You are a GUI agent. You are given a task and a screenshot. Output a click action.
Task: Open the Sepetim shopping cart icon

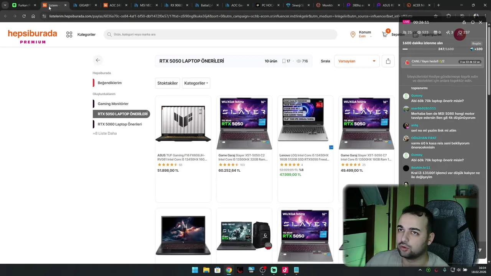pos(385,34)
